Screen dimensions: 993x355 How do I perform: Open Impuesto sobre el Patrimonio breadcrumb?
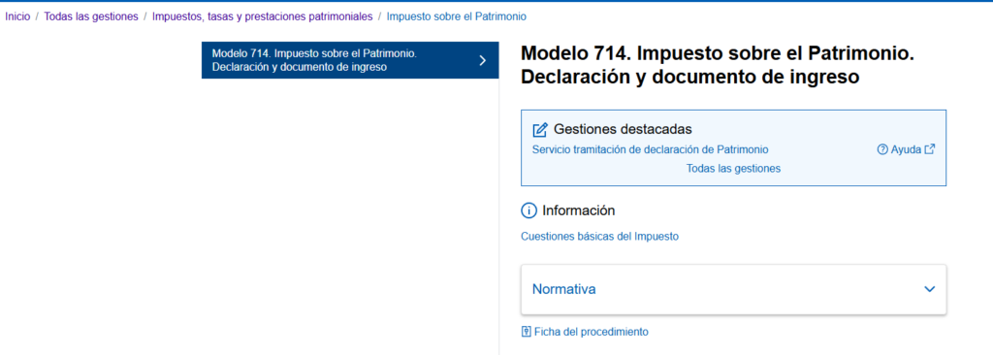(456, 17)
